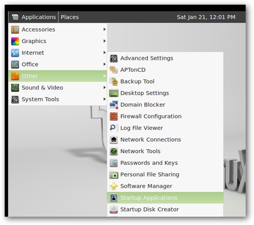Launch Network Tools from the submenu
The height and width of the screenshot is (225, 254).
pos(165,151)
